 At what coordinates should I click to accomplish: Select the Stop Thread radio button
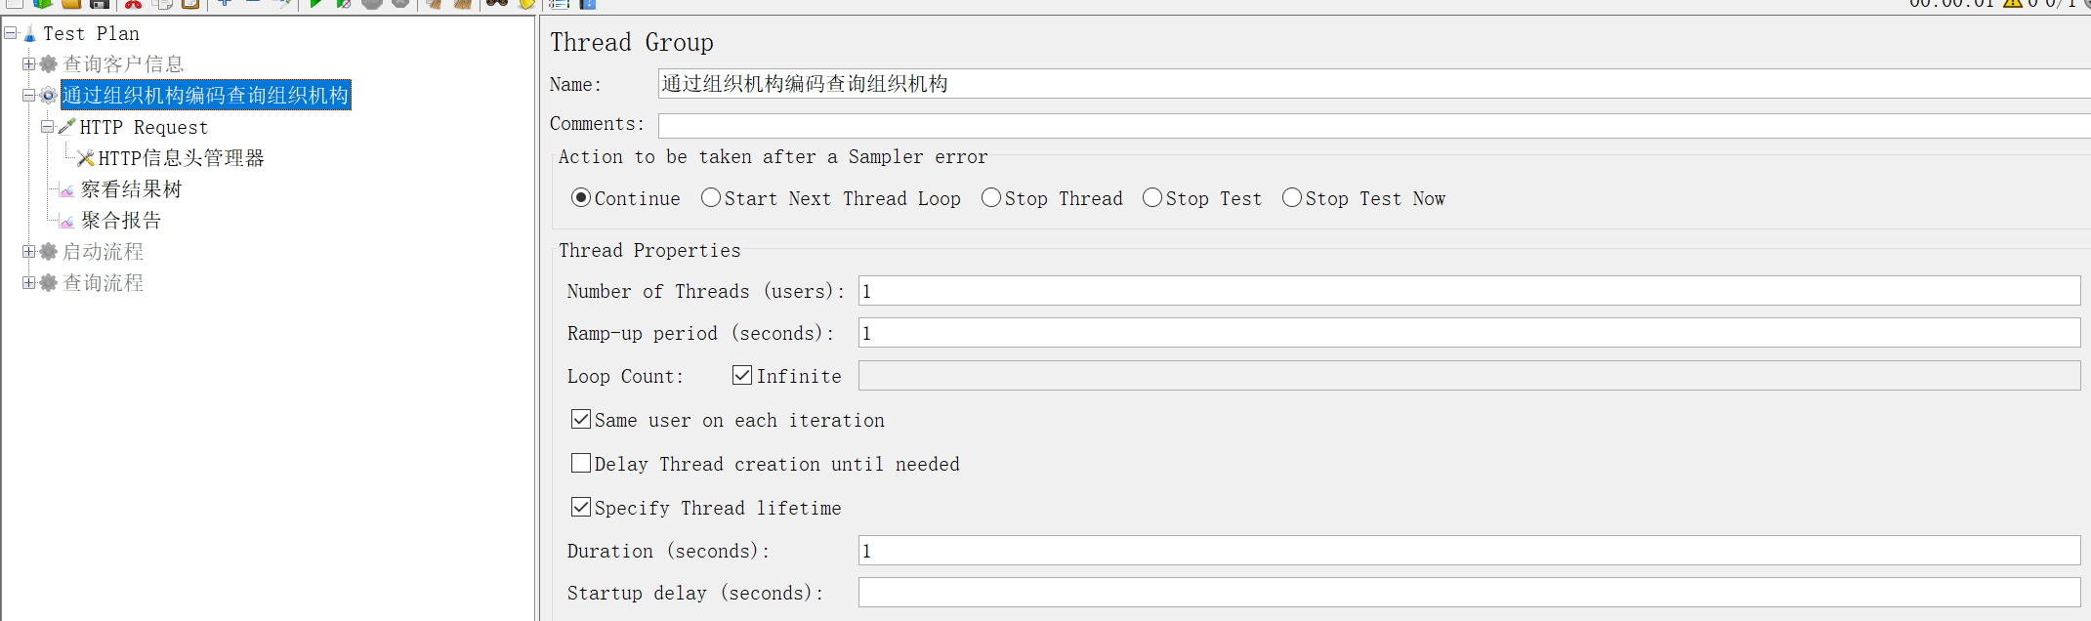click(x=990, y=198)
